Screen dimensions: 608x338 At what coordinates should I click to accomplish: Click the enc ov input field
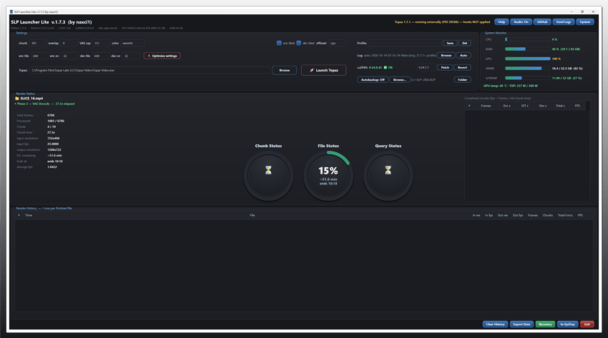tap(69, 56)
